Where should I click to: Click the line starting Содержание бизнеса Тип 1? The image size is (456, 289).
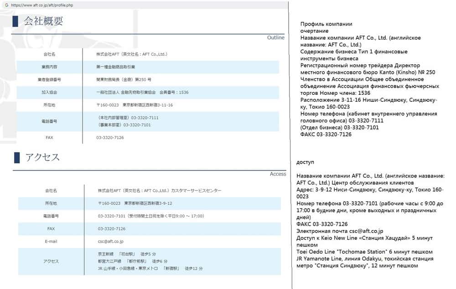click(x=354, y=52)
